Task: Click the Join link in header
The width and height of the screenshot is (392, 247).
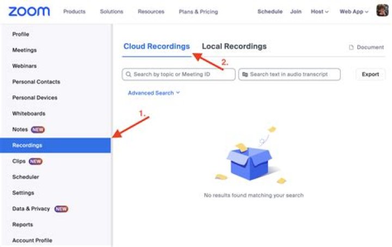Action: click(x=296, y=11)
